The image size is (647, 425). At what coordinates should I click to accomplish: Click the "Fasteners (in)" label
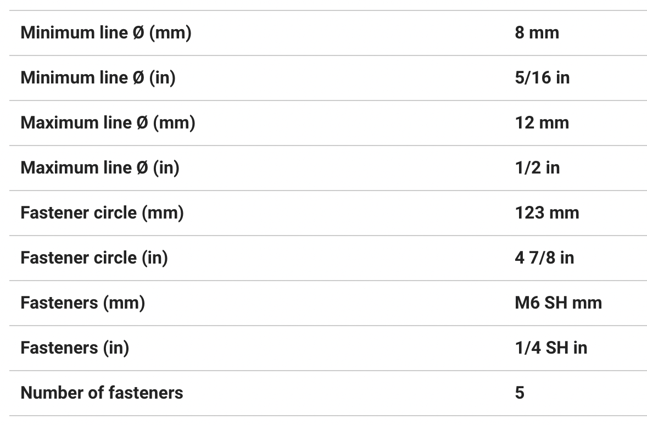coord(75,348)
